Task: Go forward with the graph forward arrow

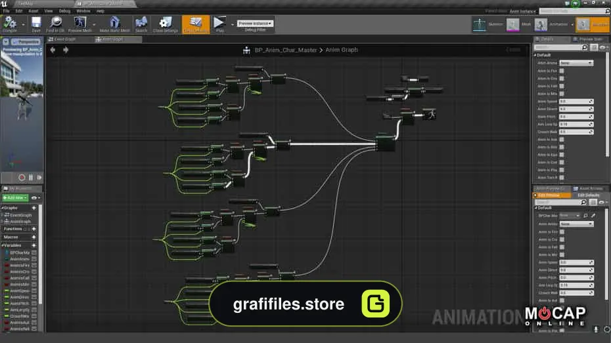Action: click(x=66, y=50)
